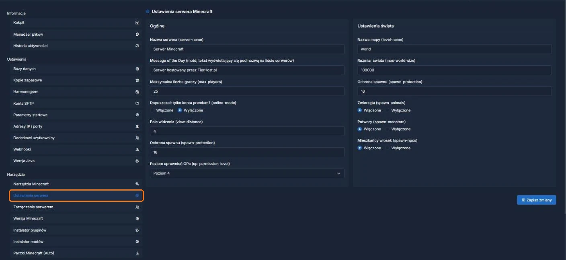
Task: Enable online-mode with Włączone radio
Action: (x=152, y=110)
